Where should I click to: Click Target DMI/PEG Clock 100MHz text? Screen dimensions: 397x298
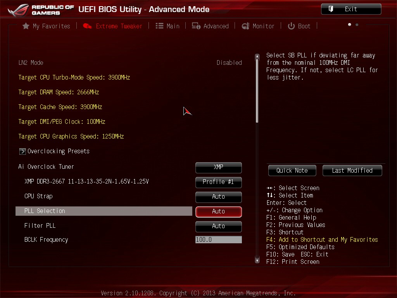pos(62,121)
